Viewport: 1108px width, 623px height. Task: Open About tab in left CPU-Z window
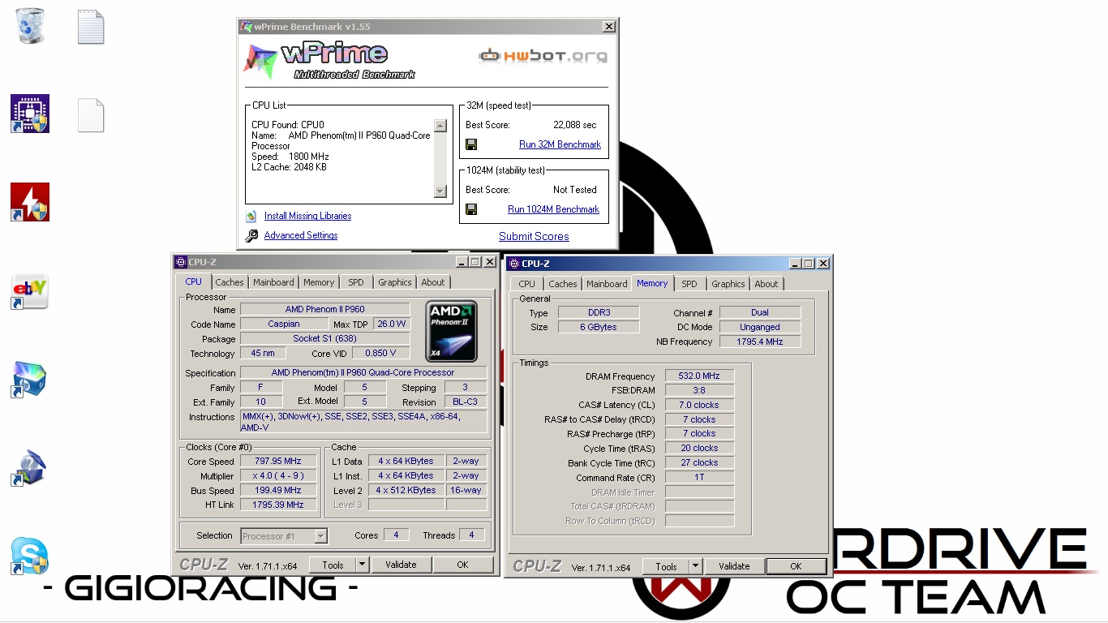[x=433, y=282]
